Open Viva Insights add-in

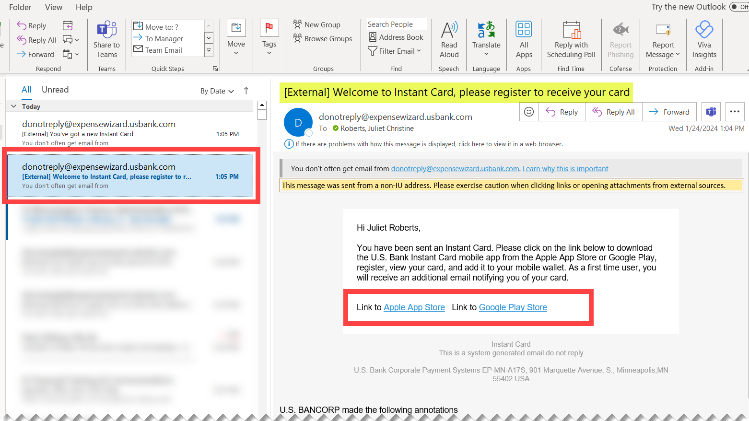point(704,39)
